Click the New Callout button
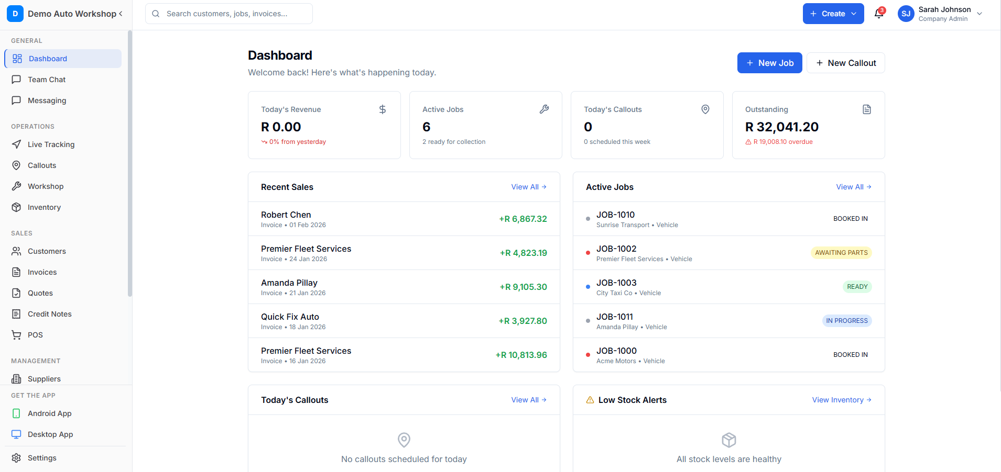The image size is (1001, 472). tap(845, 63)
